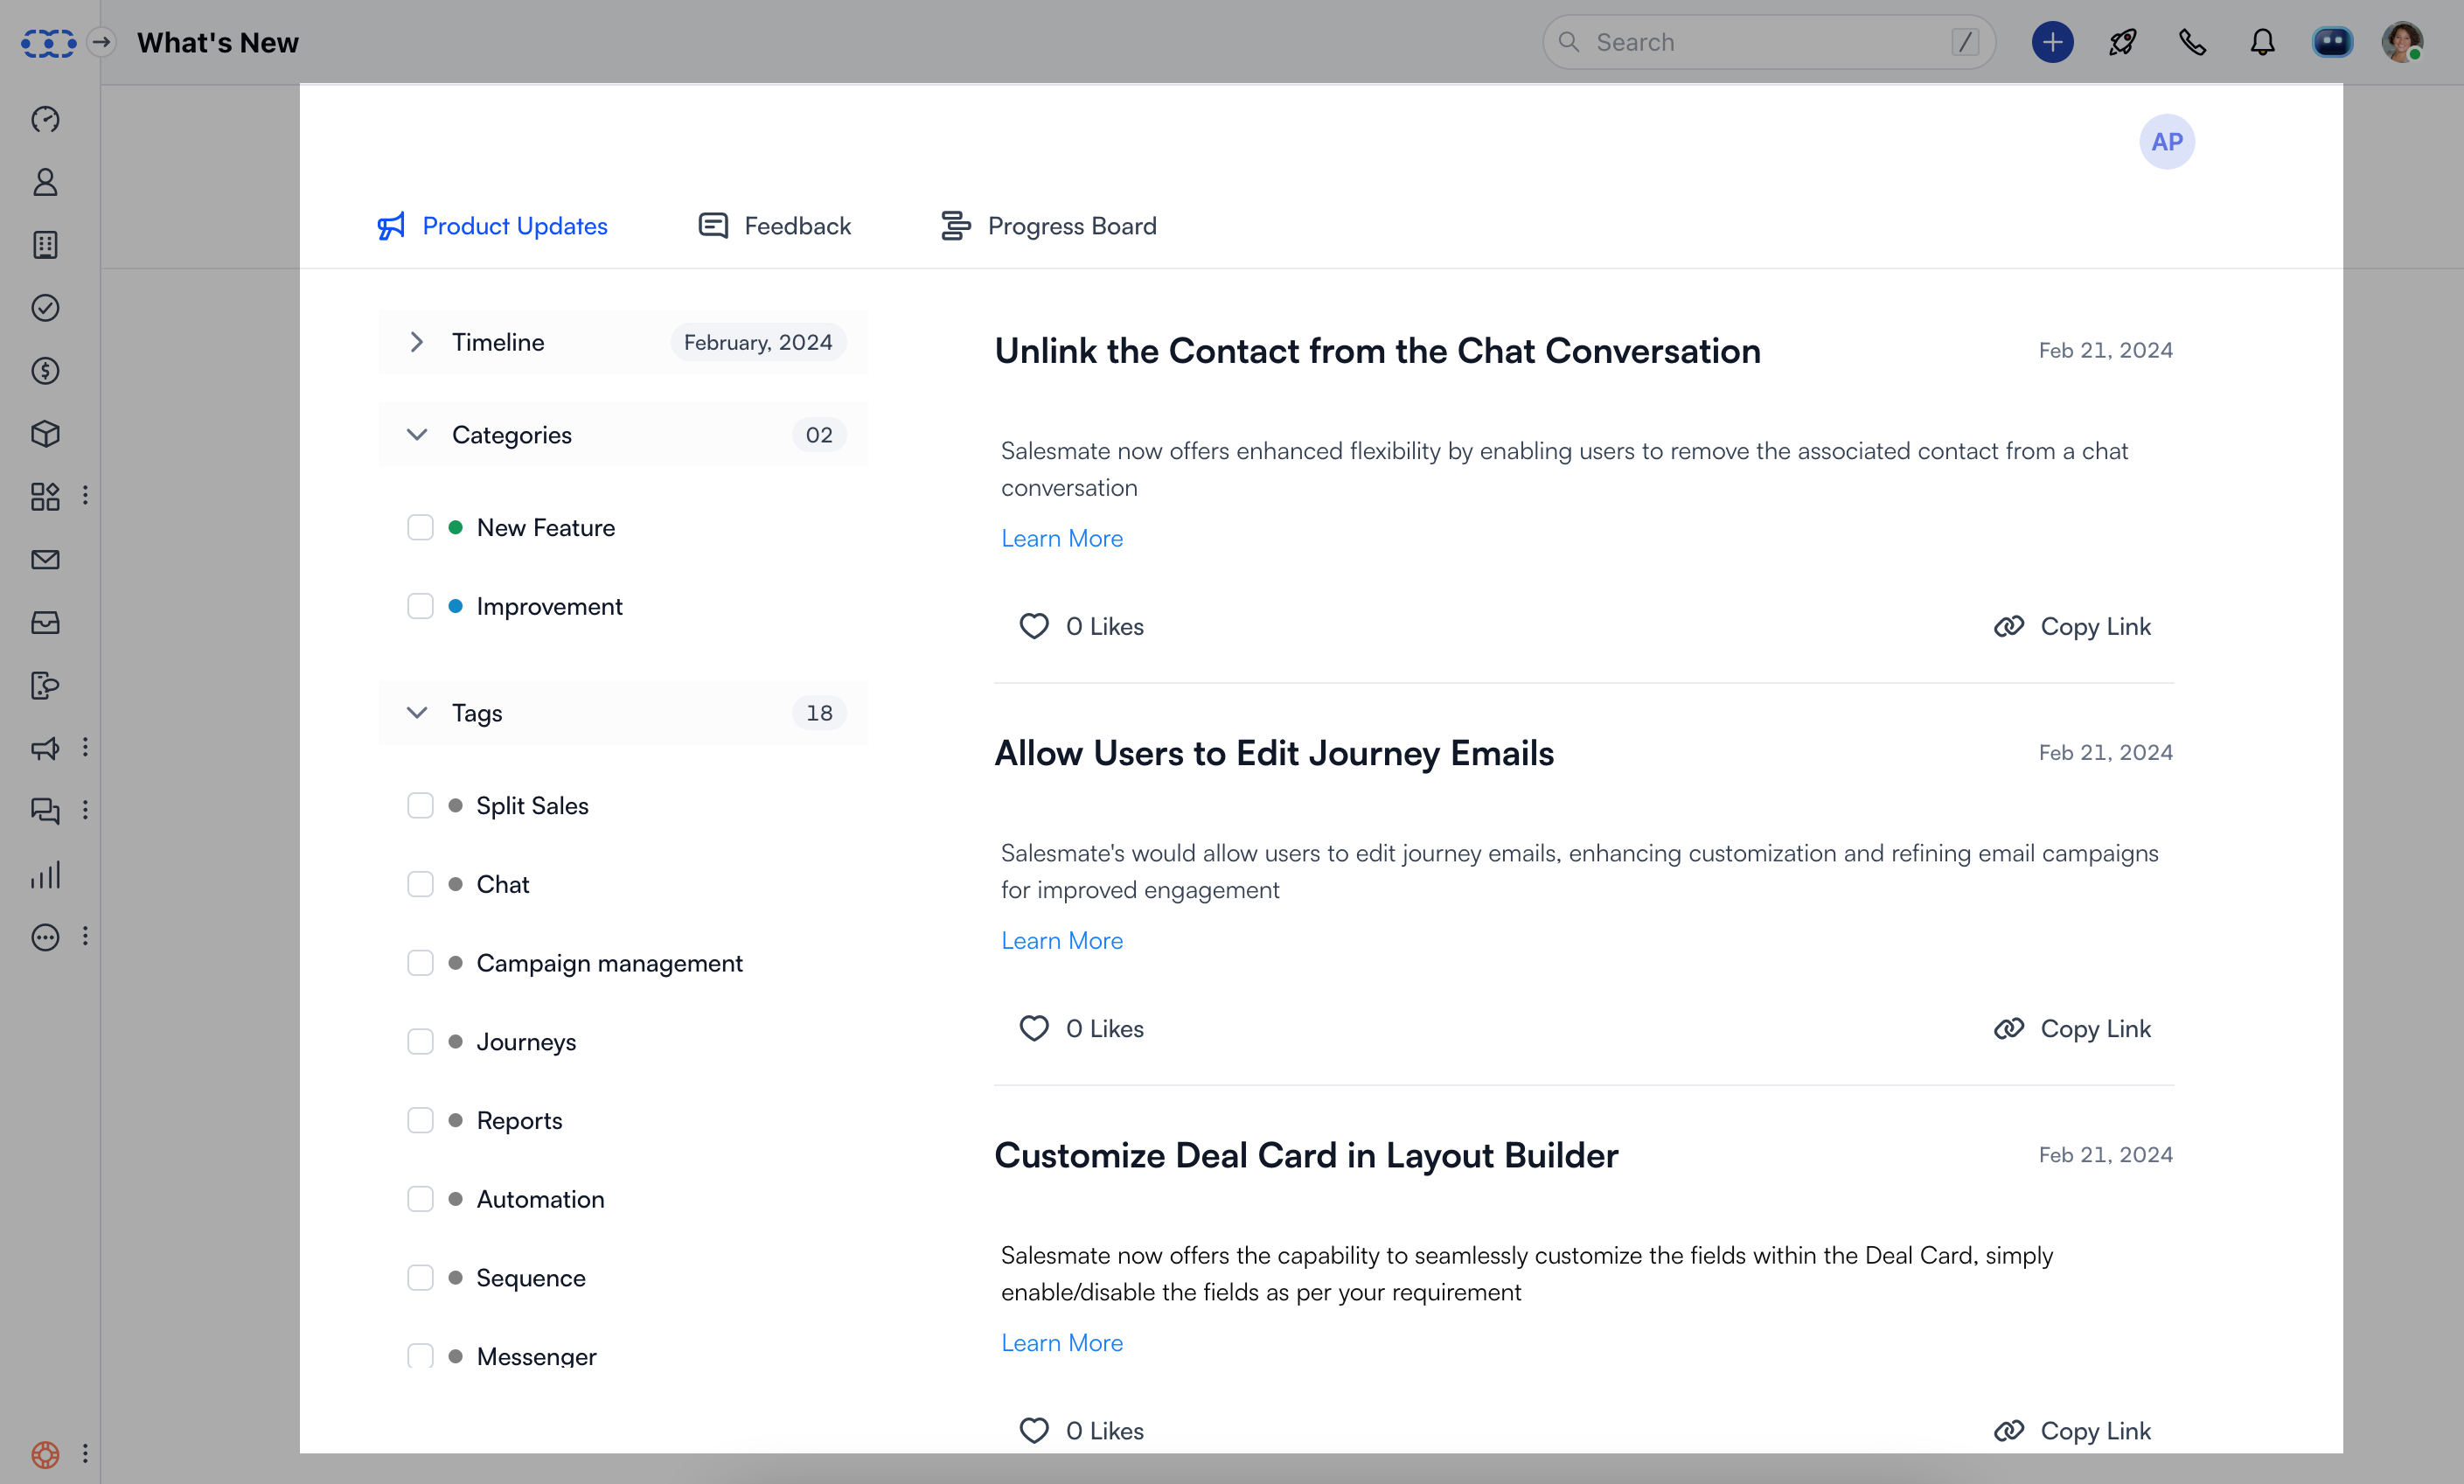The width and height of the screenshot is (2464, 1484).
Task: Open Activities checkmark icon in sidebar
Action: 45,308
